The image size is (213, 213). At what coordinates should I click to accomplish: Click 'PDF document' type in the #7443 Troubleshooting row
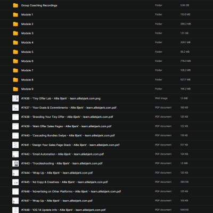point(163,163)
